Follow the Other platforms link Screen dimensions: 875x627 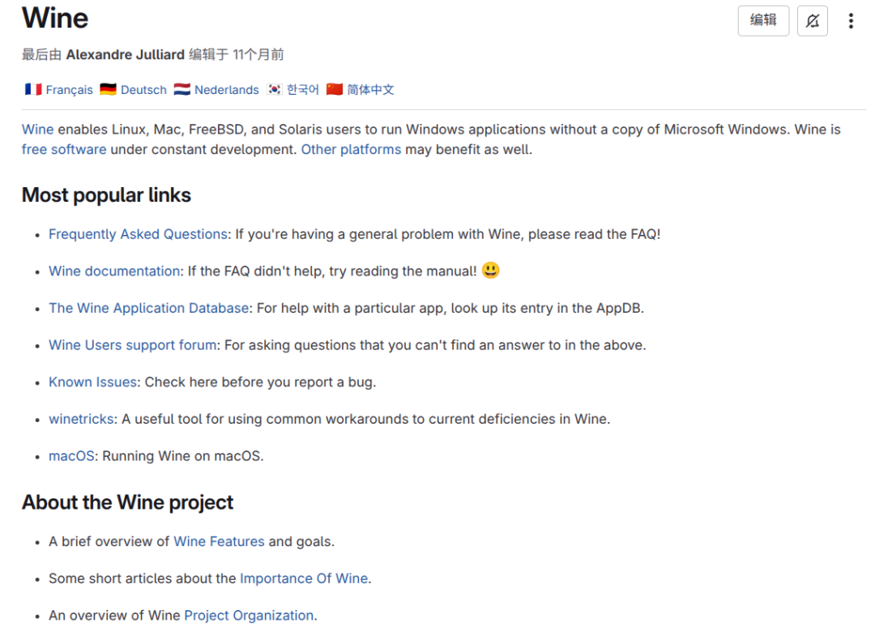(x=351, y=150)
